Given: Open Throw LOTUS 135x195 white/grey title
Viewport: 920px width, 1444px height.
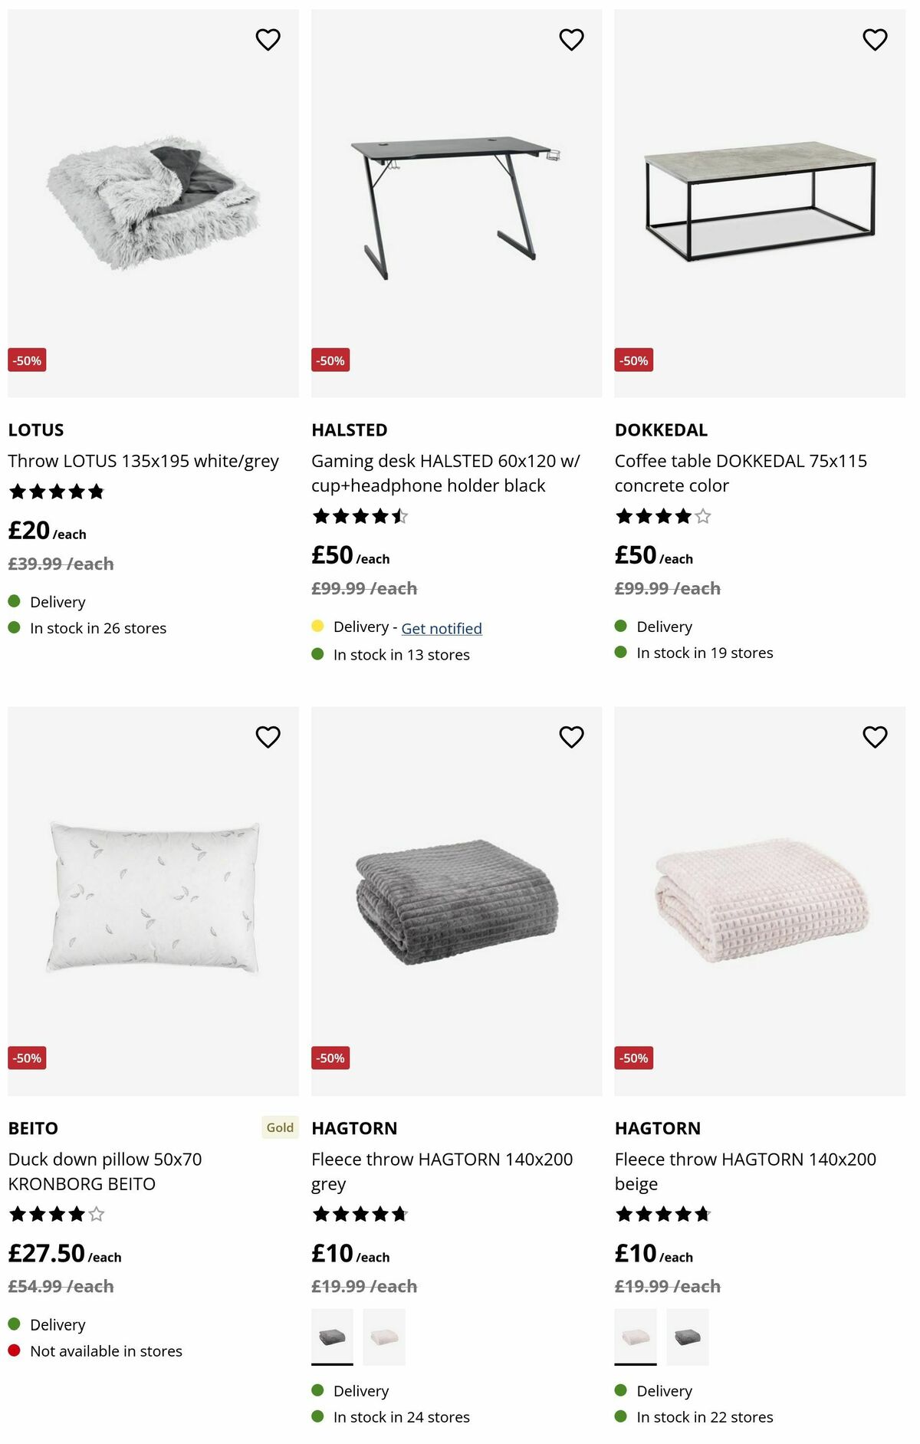Looking at the screenshot, I should (x=143, y=461).
